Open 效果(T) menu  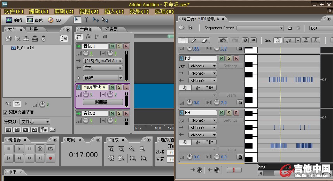tap(139, 12)
